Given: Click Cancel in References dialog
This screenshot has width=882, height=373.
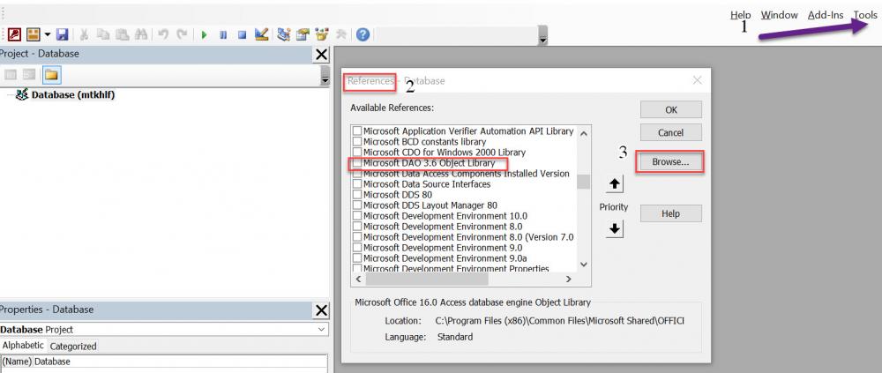Looking at the screenshot, I should pos(671,133).
